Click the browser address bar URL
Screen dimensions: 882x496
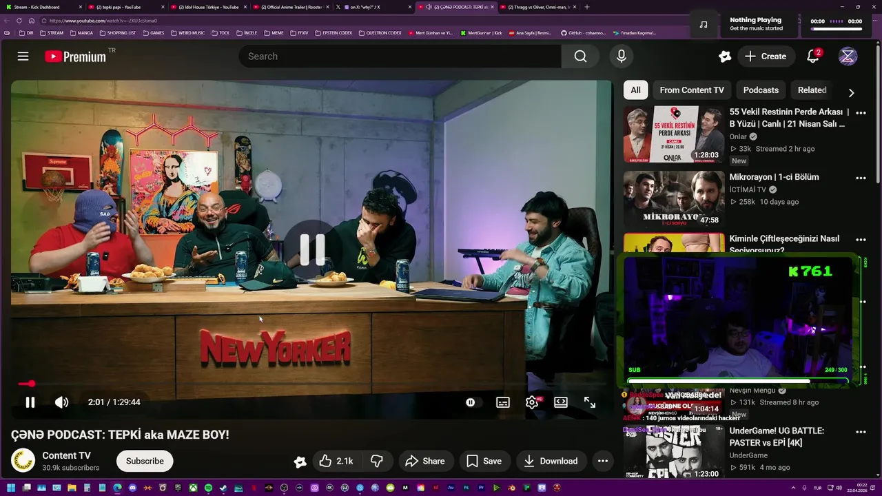(103, 21)
